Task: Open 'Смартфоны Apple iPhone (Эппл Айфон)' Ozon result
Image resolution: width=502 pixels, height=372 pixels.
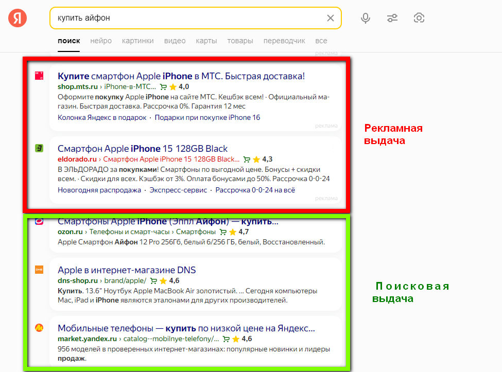Action: (168, 221)
